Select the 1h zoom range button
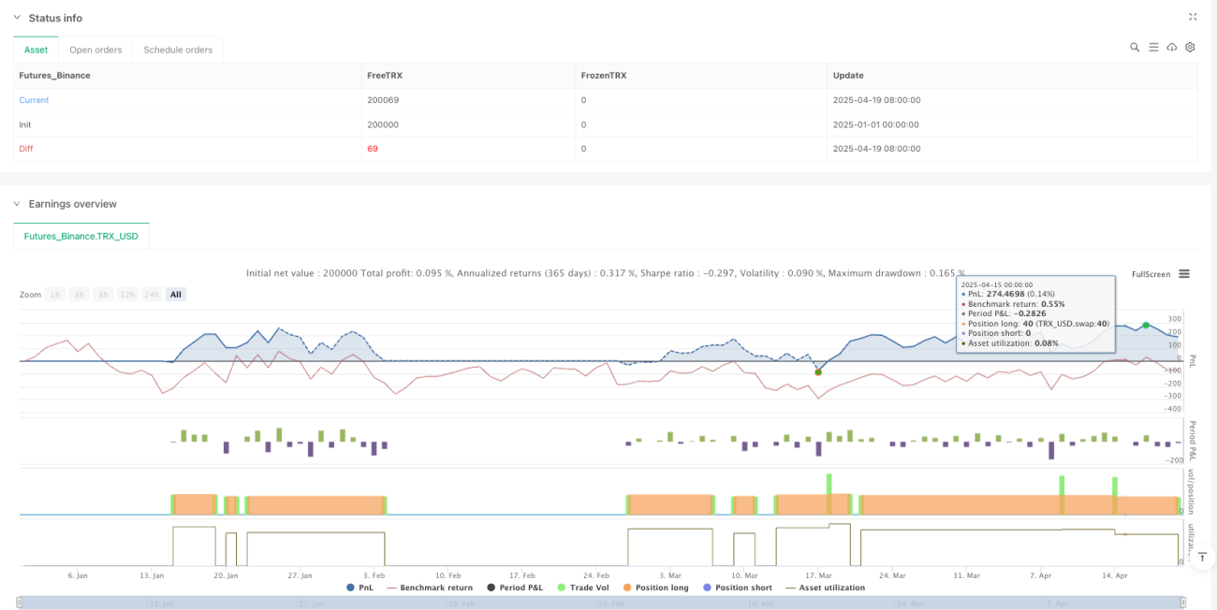The image size is (1217, 610). click(56, 295)
